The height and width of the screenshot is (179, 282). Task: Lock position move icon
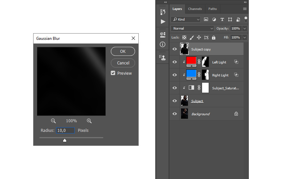click(199, 38)
